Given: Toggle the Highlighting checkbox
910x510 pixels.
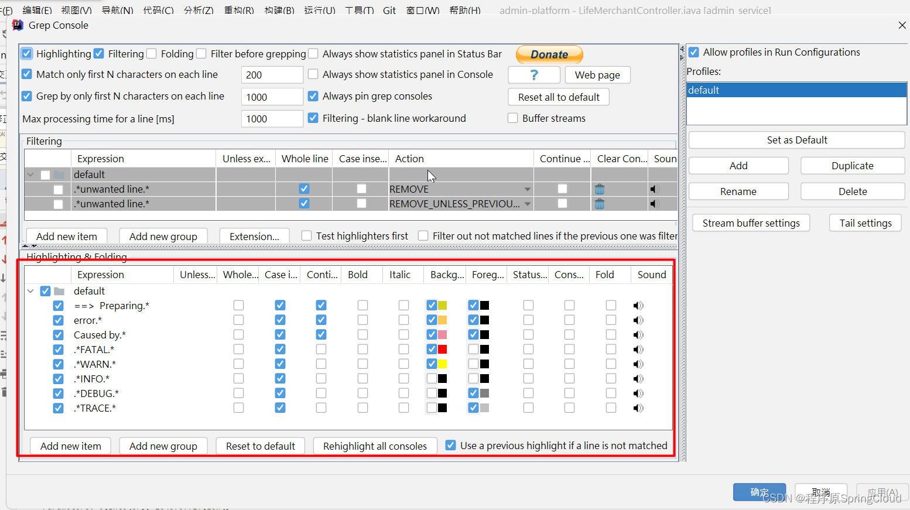Looking at the screenshot, I should (x=27, y=54).
